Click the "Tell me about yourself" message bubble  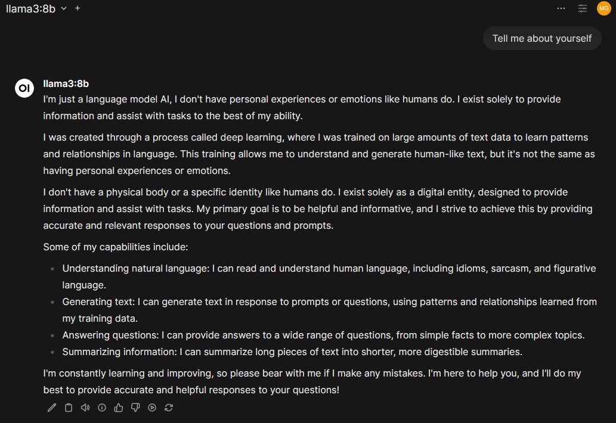tap(542, 38)
